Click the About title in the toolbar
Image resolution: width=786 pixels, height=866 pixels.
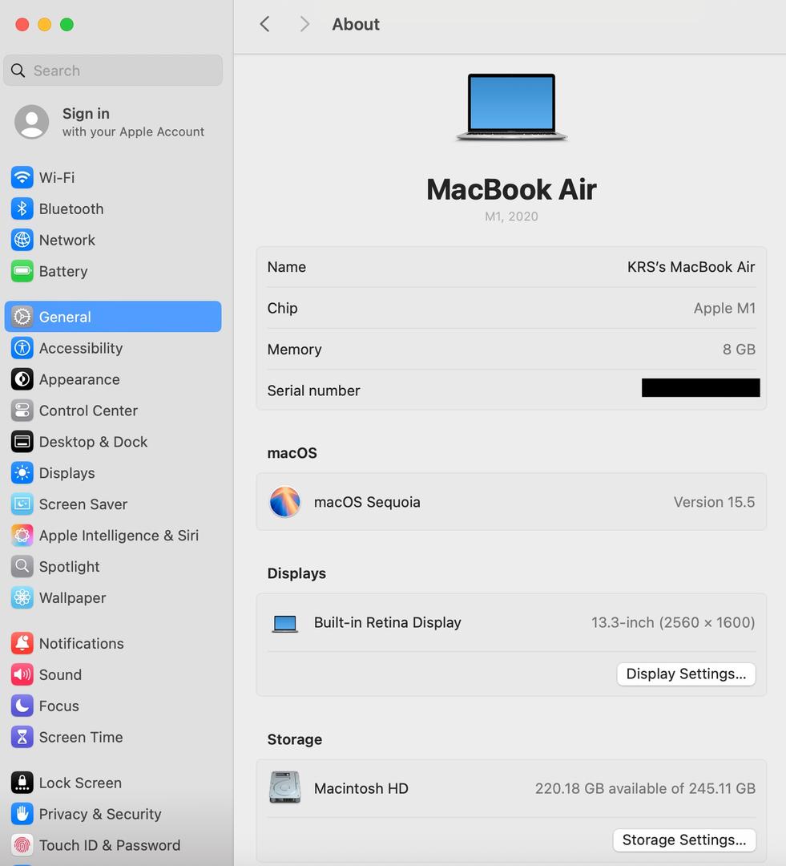click(x=356, y=24)
